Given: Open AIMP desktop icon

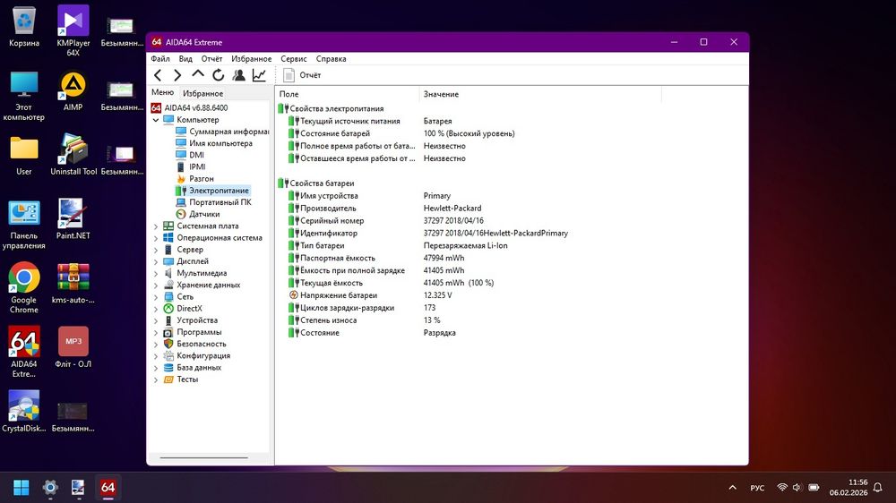Looking at the screenshot, I should (x=73, y=90).
